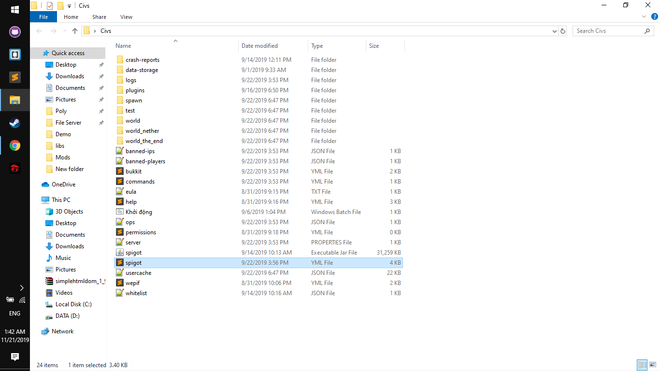660x371 pixels.
Task: Open OneDrive in the navigation pane
Action: [63, 185]
